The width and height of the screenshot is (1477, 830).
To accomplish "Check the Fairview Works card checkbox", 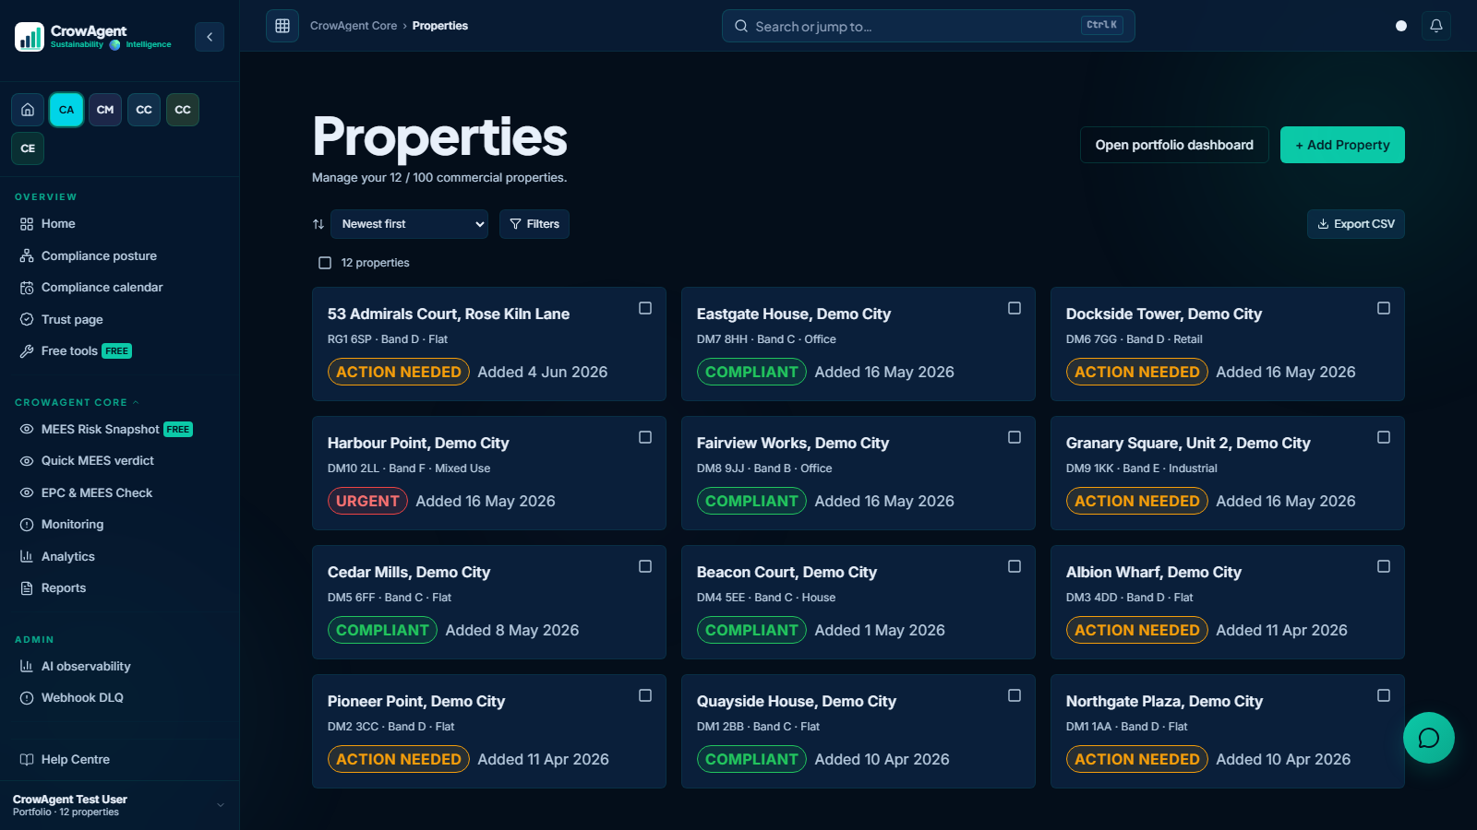I will pos(1015,437).
